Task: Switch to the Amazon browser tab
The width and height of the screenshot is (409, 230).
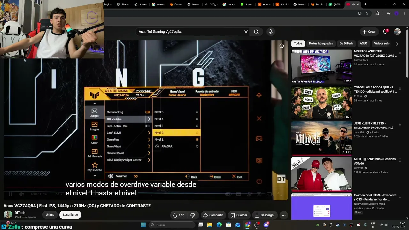Action: point(264,4)
